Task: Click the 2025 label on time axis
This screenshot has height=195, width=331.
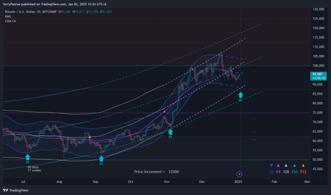Action: (x=238, y=181)
